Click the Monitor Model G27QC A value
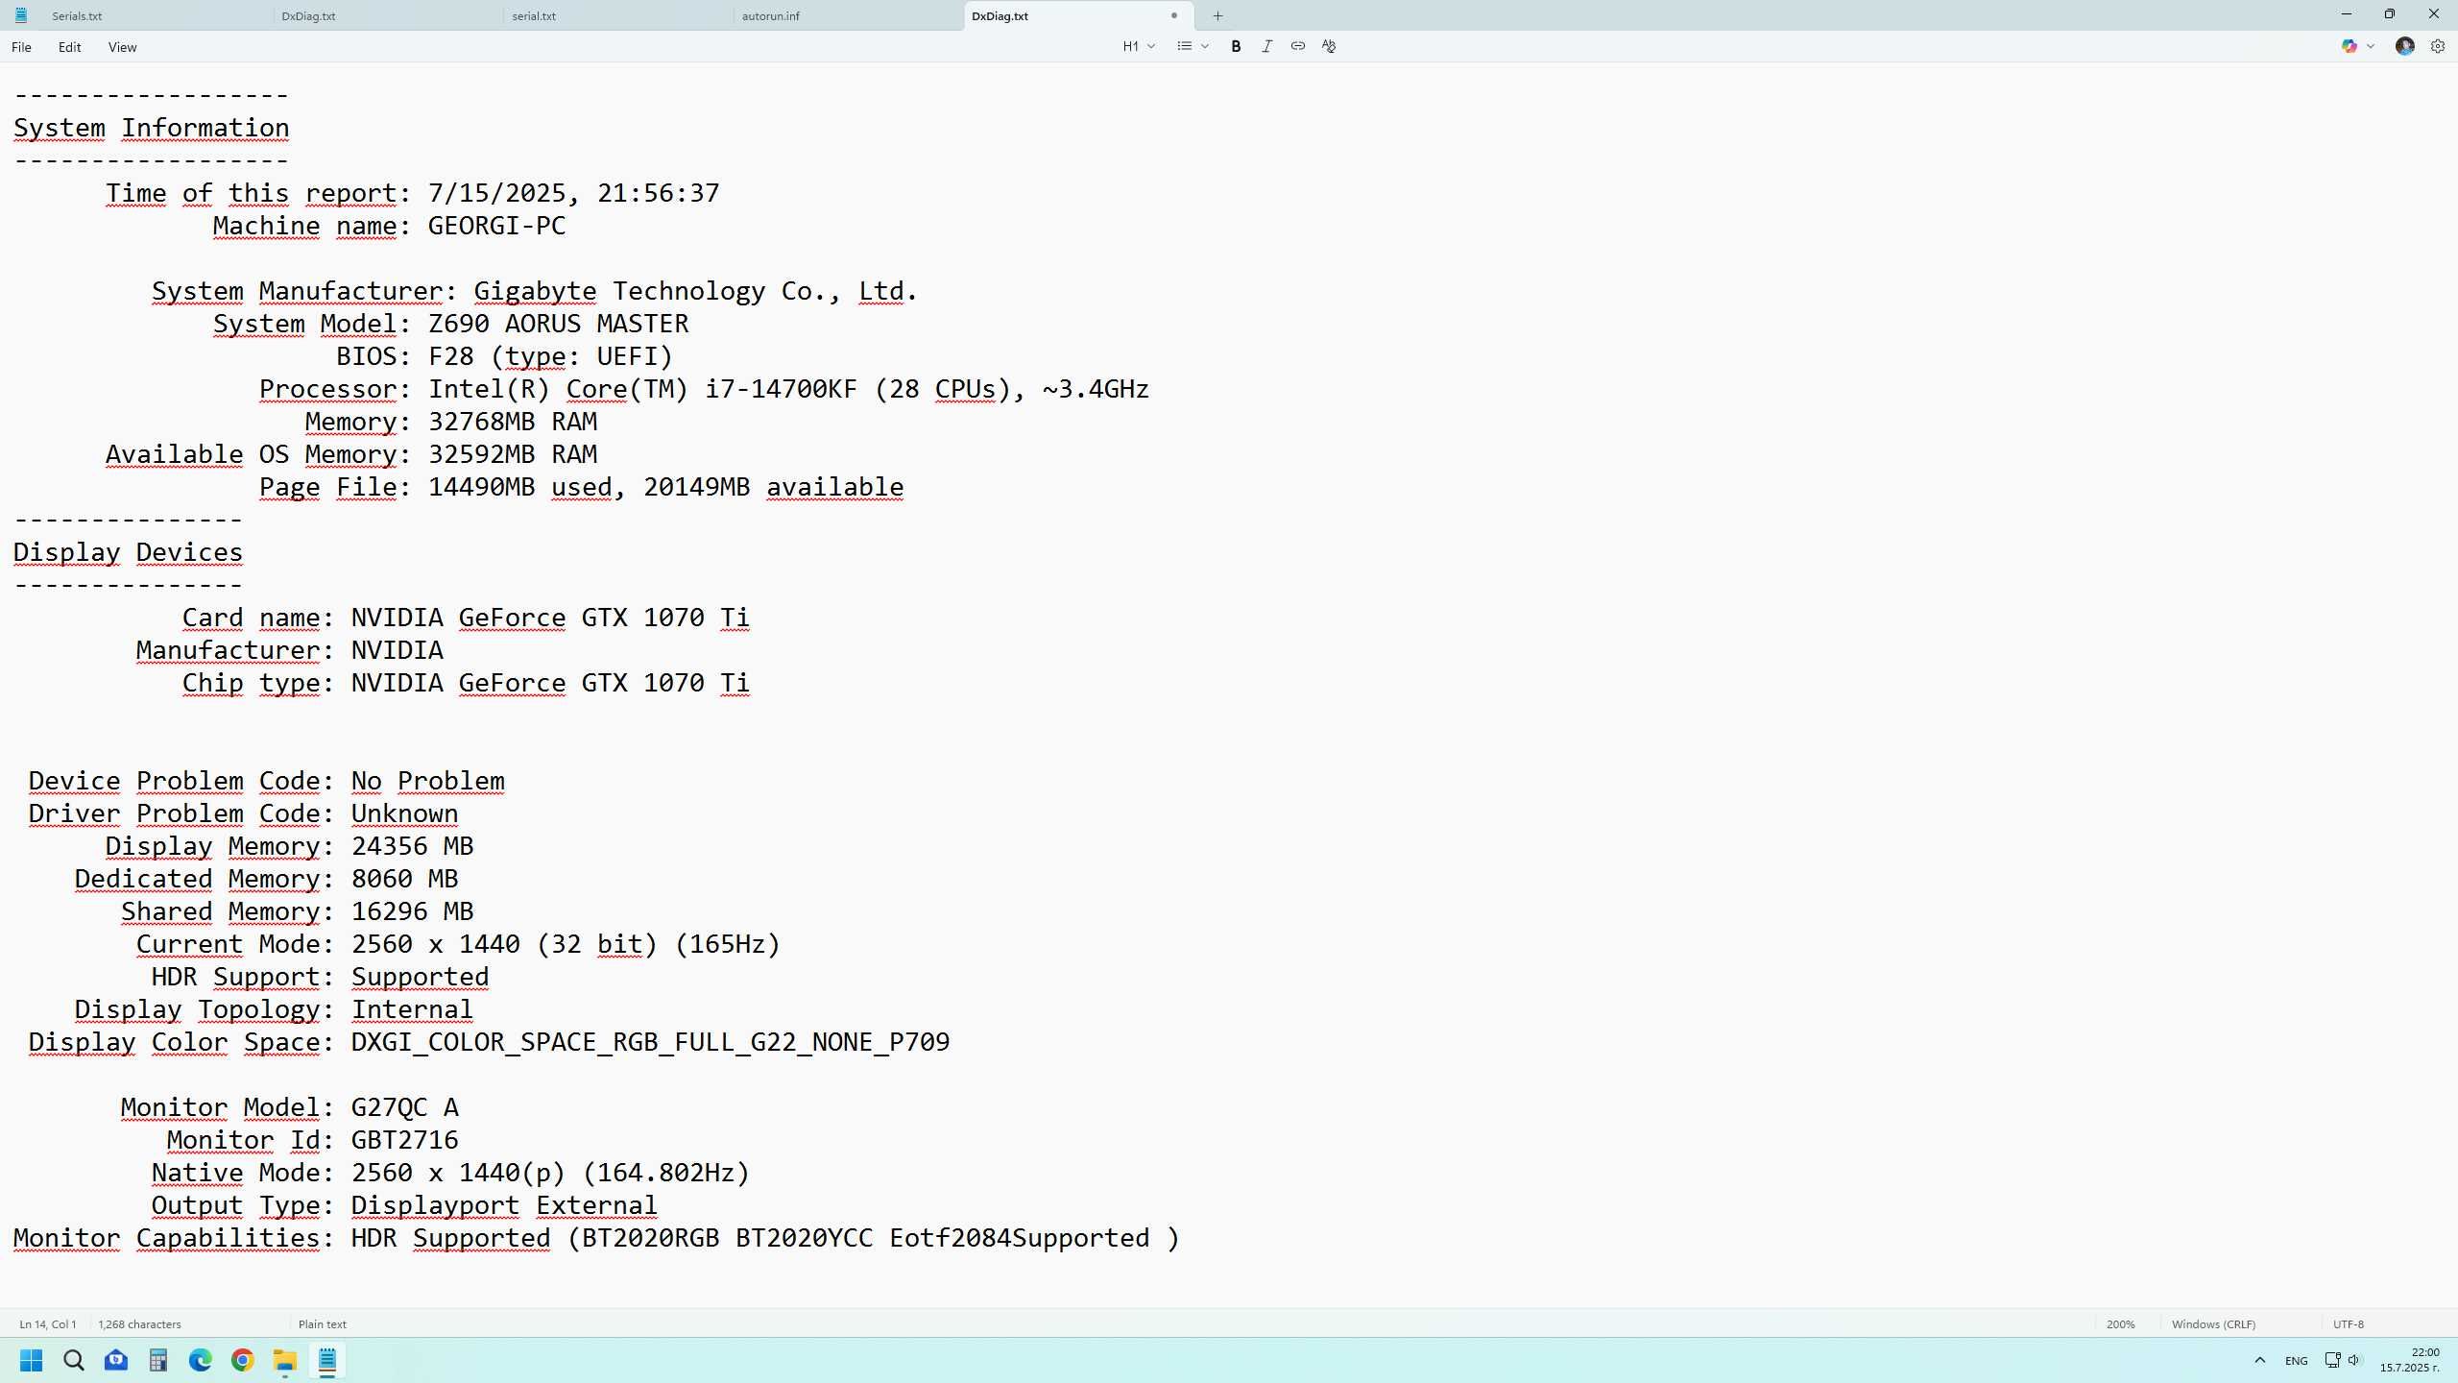This screenshot has height=1383, width=2458. tap(404, 1107)
